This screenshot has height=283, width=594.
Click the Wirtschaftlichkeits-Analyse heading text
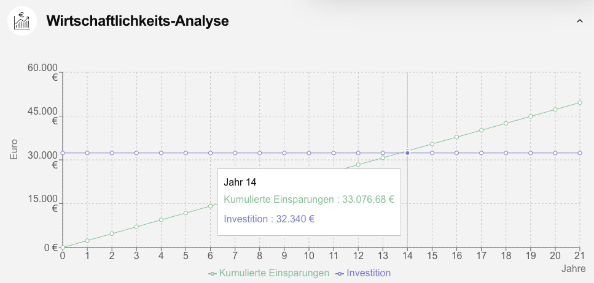[138, 21]
